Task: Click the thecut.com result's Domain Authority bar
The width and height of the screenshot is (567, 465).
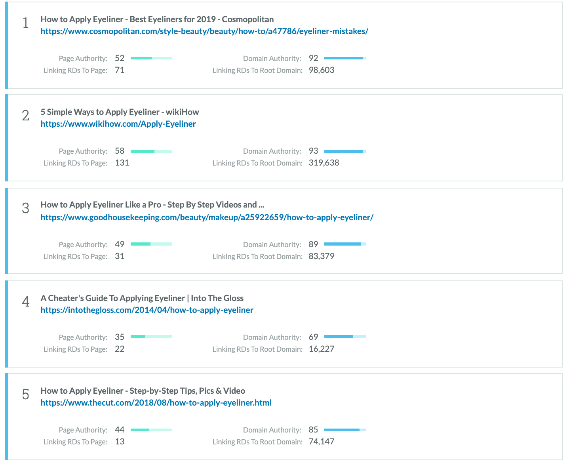Action: pos(345,429)
